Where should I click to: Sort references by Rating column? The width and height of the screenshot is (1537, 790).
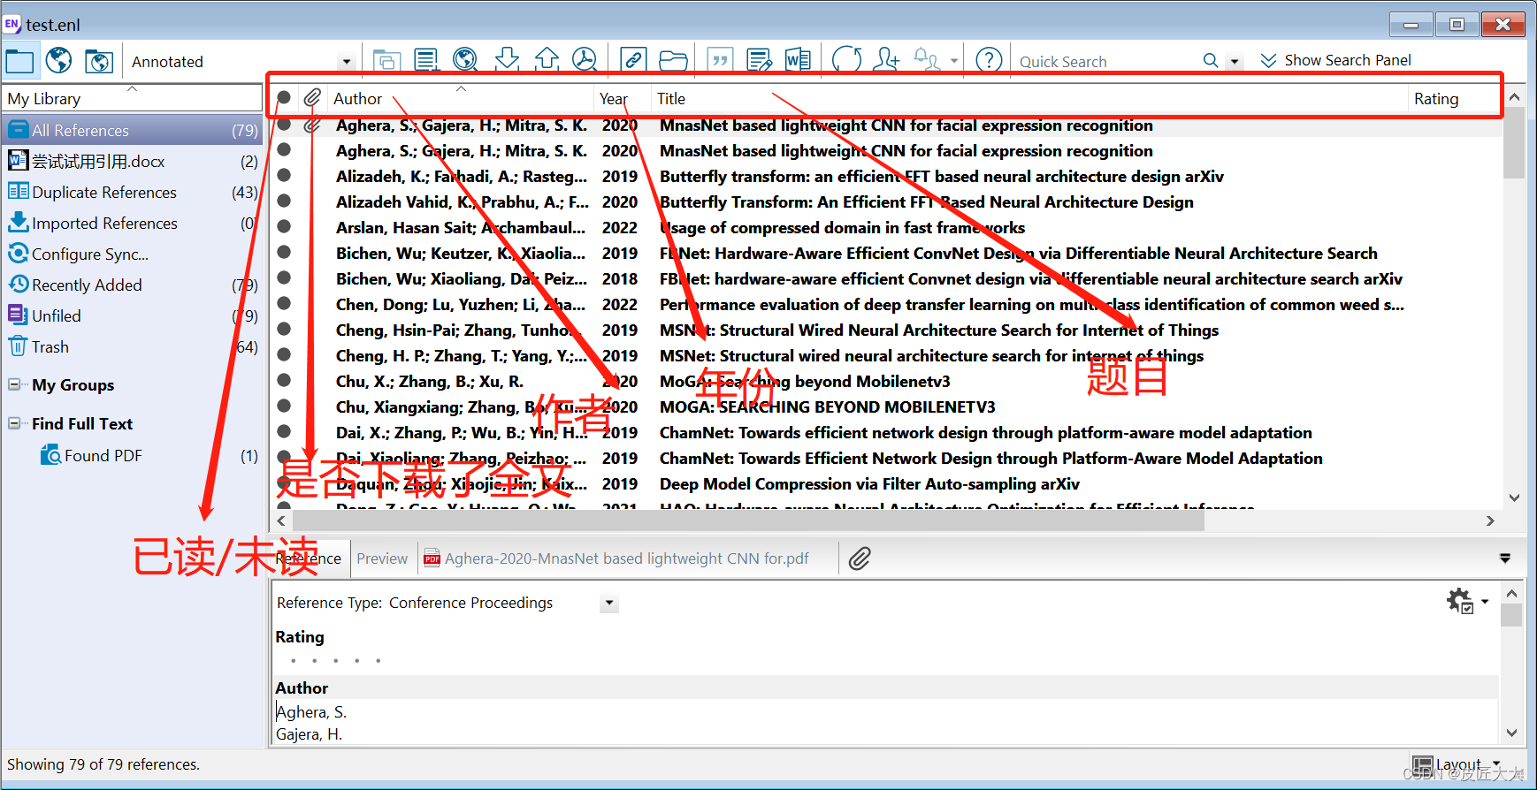(x=1436, y=99)
